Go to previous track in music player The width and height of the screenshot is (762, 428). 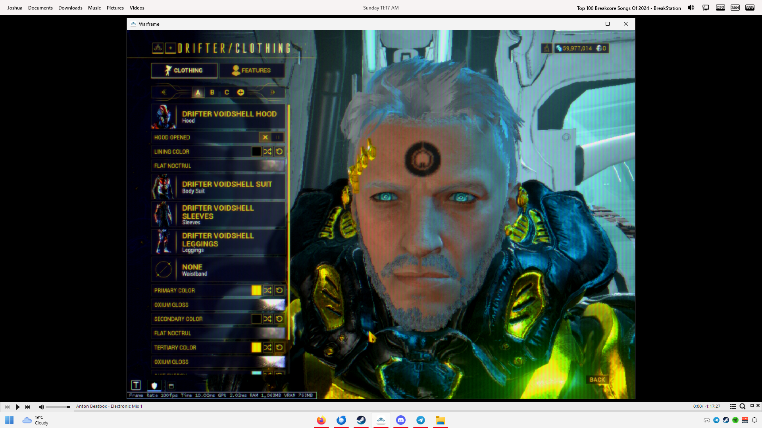point(7,407)
